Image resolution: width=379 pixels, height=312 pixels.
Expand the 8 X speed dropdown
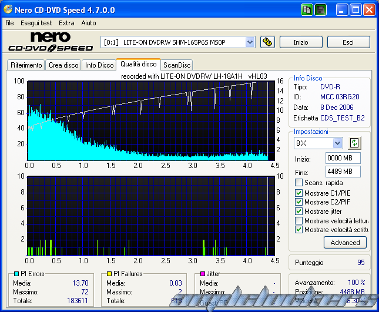tap(337, 143)
